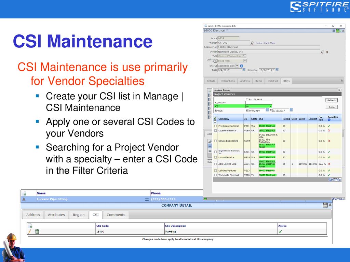350x262 pixels.
Task: Check the Servco Engineering row checkbox
Action: [x=215, y=141]
